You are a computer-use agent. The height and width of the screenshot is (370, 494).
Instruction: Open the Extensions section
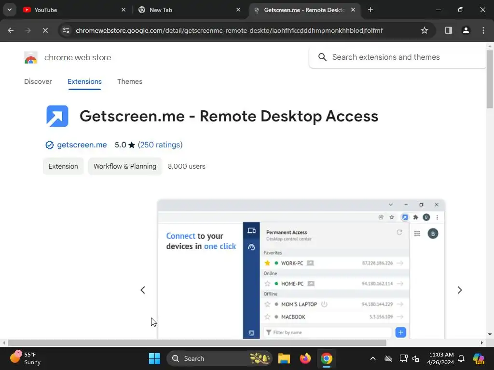[84, 81]
